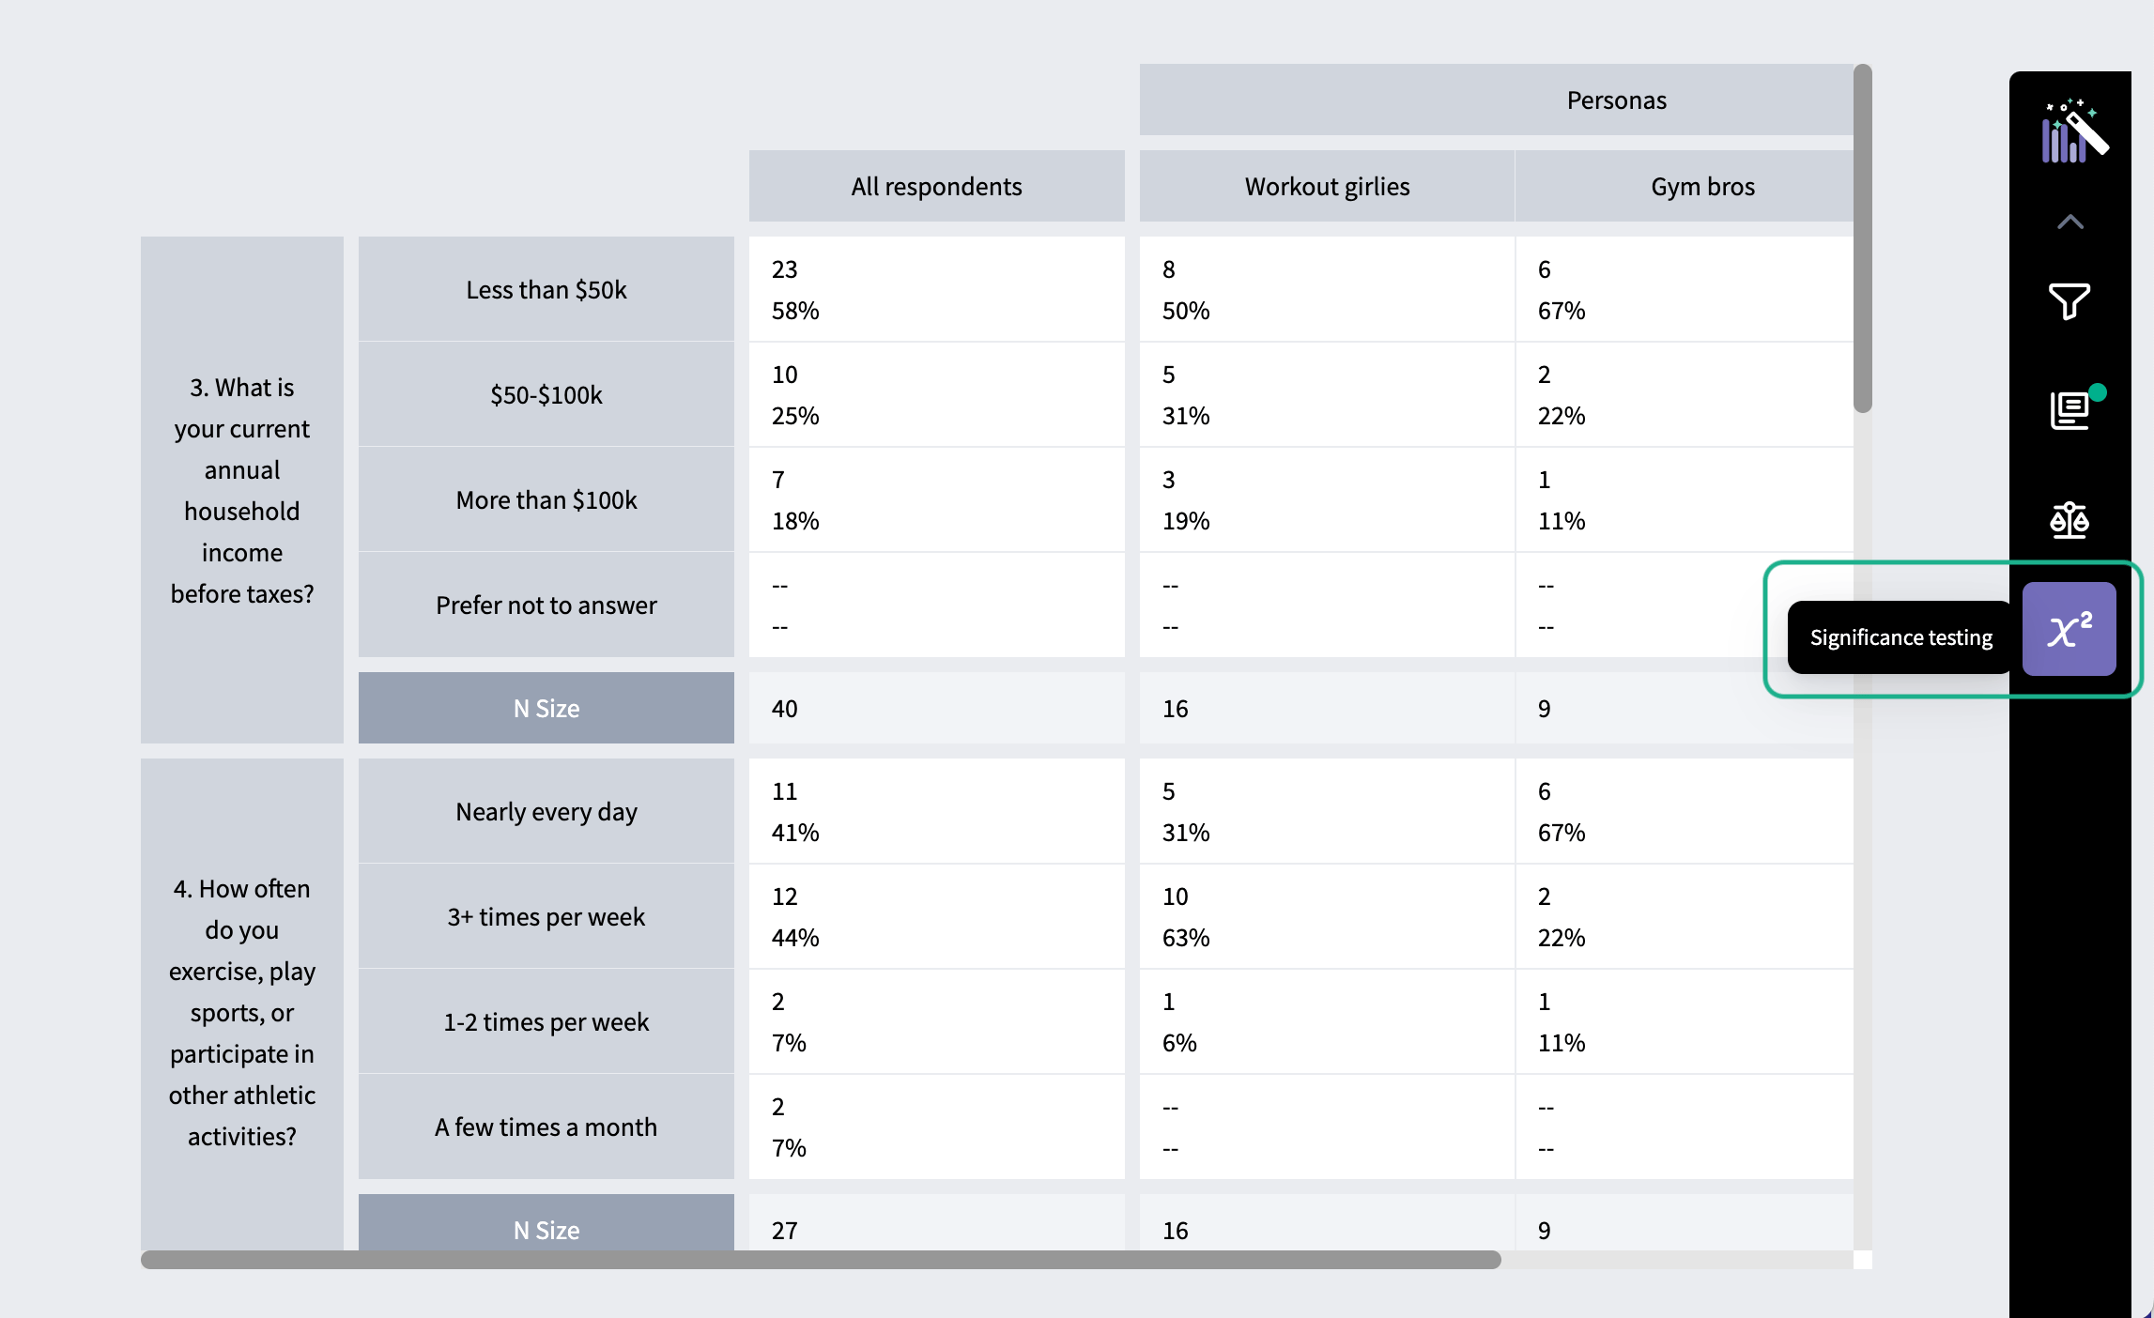Select the Gym bros column header
Screen dimensions: 2154x1318
pyautogui.click(x=1702, y=186)
